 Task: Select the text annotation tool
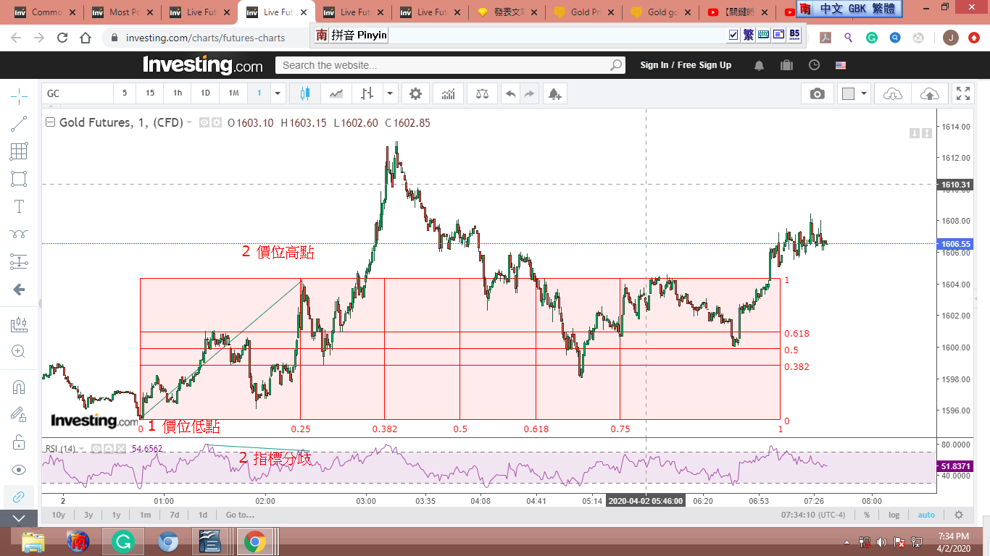click(19, 206)
